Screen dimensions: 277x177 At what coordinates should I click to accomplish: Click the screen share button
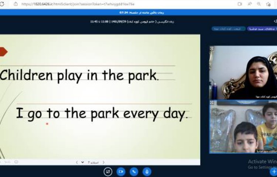click(108, 171)
